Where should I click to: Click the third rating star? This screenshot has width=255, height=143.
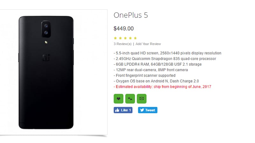(125, 38)
